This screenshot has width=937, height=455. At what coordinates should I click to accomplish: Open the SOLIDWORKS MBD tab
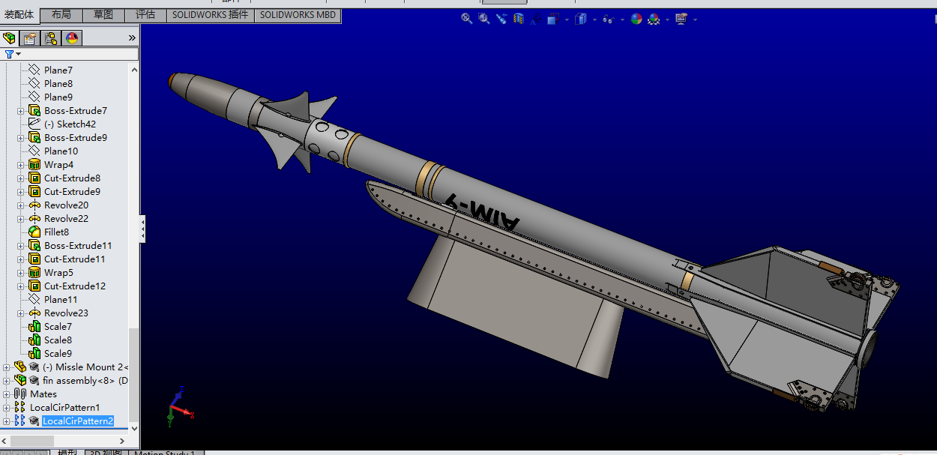(x=298, y=15)
